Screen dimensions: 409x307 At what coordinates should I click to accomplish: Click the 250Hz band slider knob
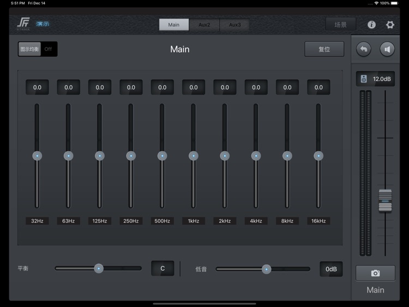[131, 156]
